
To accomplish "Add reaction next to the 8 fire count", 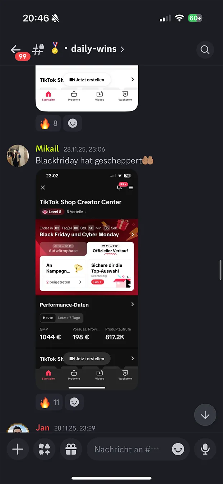I will coord(73,123).
